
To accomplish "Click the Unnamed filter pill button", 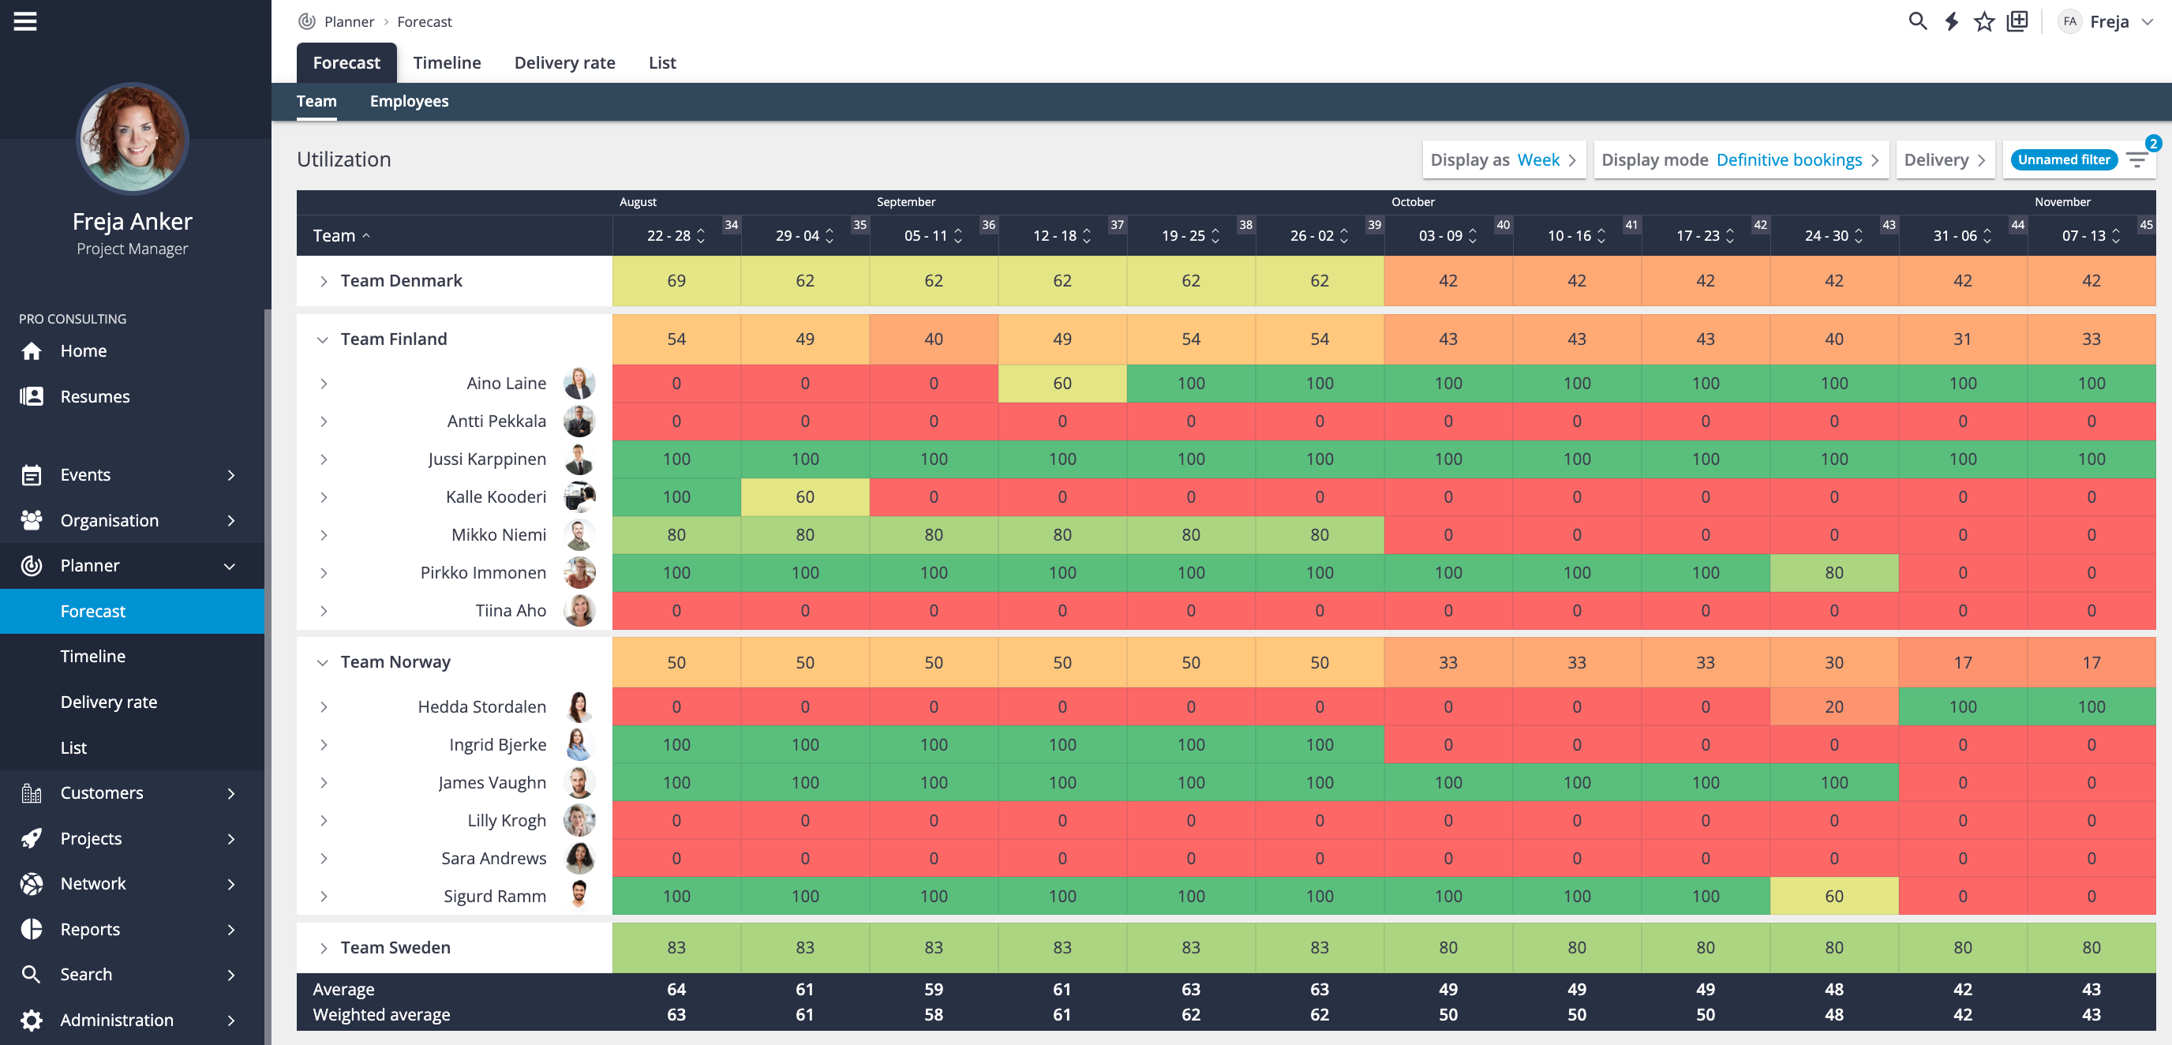I will point(2063,159).
